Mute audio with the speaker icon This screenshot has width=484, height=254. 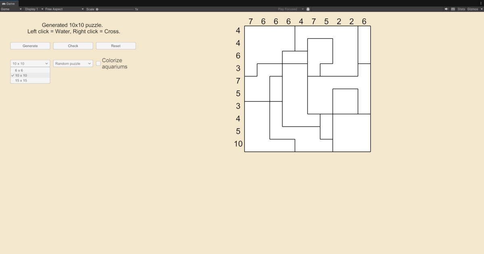(x=446, y=9)
